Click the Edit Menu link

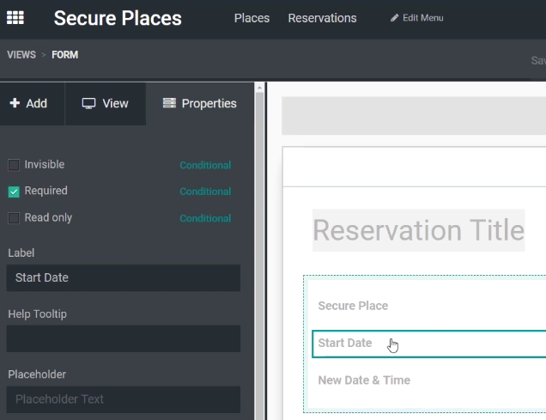coord(417,18)
